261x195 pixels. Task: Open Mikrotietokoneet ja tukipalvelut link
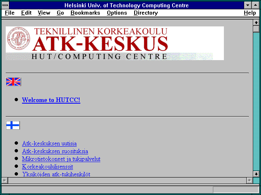(x=61, y=159)
